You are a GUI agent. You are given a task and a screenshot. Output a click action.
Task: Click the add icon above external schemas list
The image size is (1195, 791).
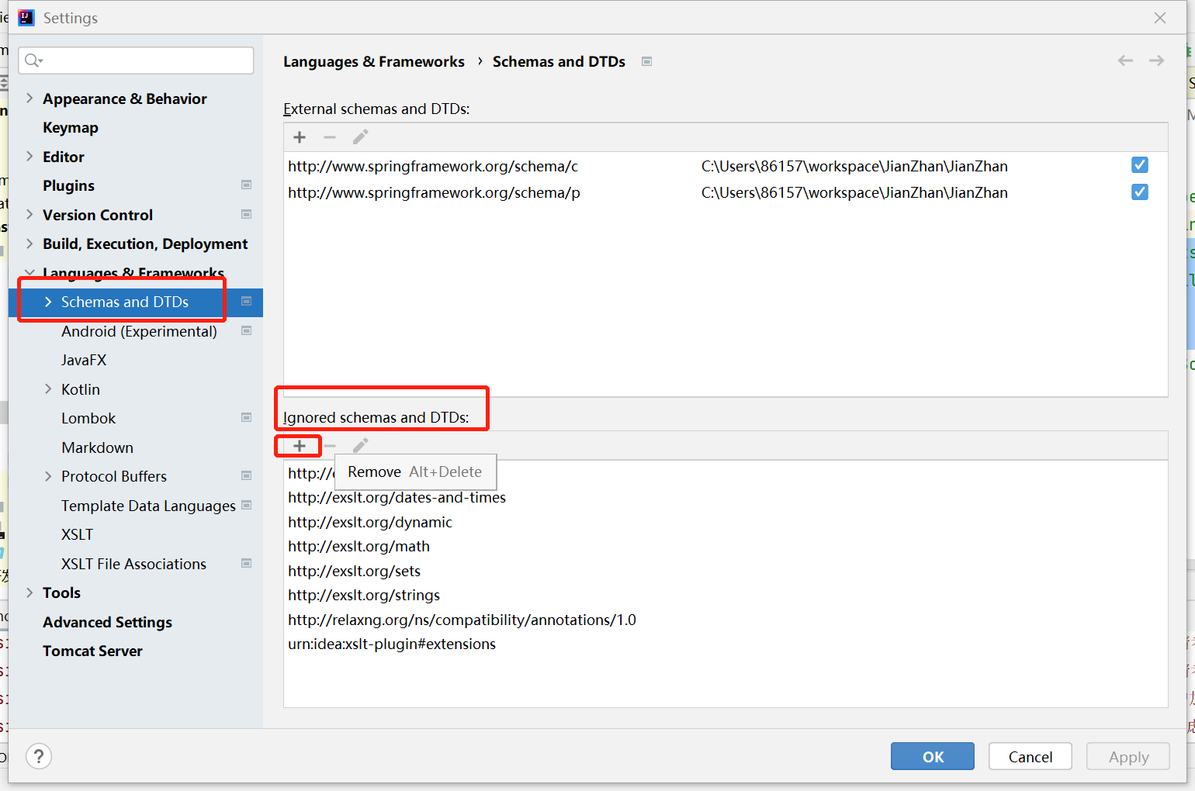(x=300, y=137)
